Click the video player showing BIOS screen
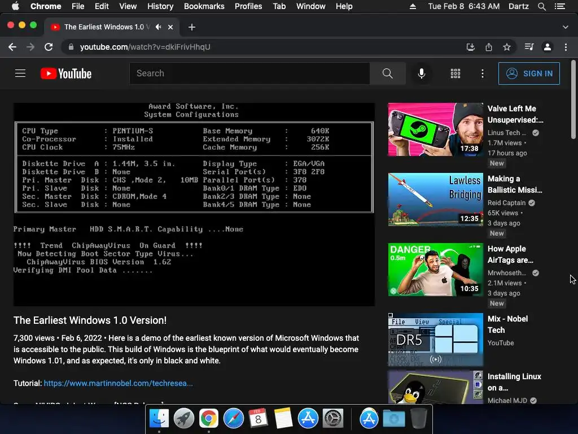The image size is (578, 434). [x=194, y=205]
